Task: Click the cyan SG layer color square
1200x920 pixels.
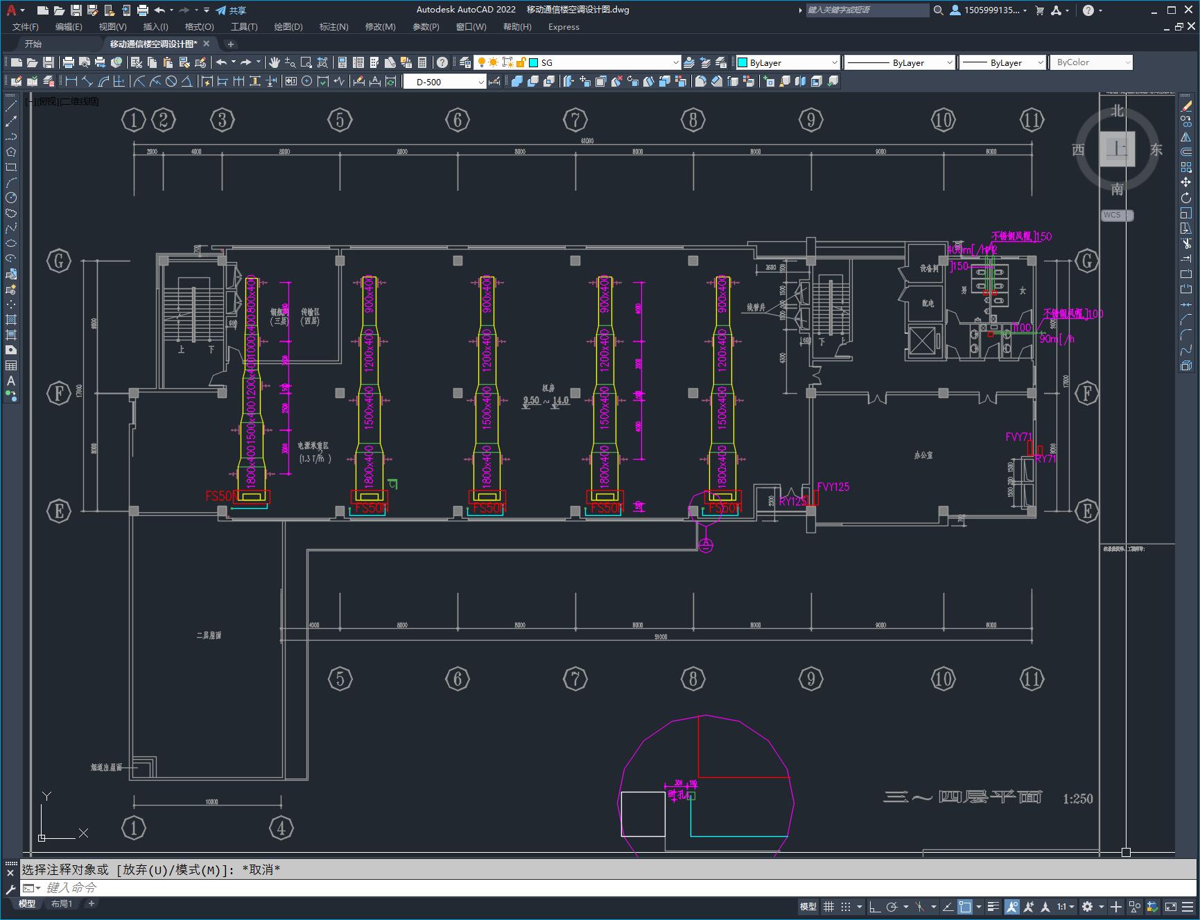Action: tap(534, 62)
